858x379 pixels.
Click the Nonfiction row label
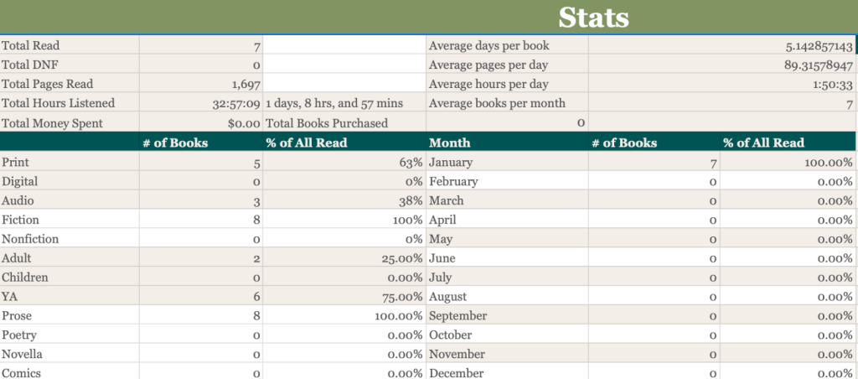coord(30,239)
